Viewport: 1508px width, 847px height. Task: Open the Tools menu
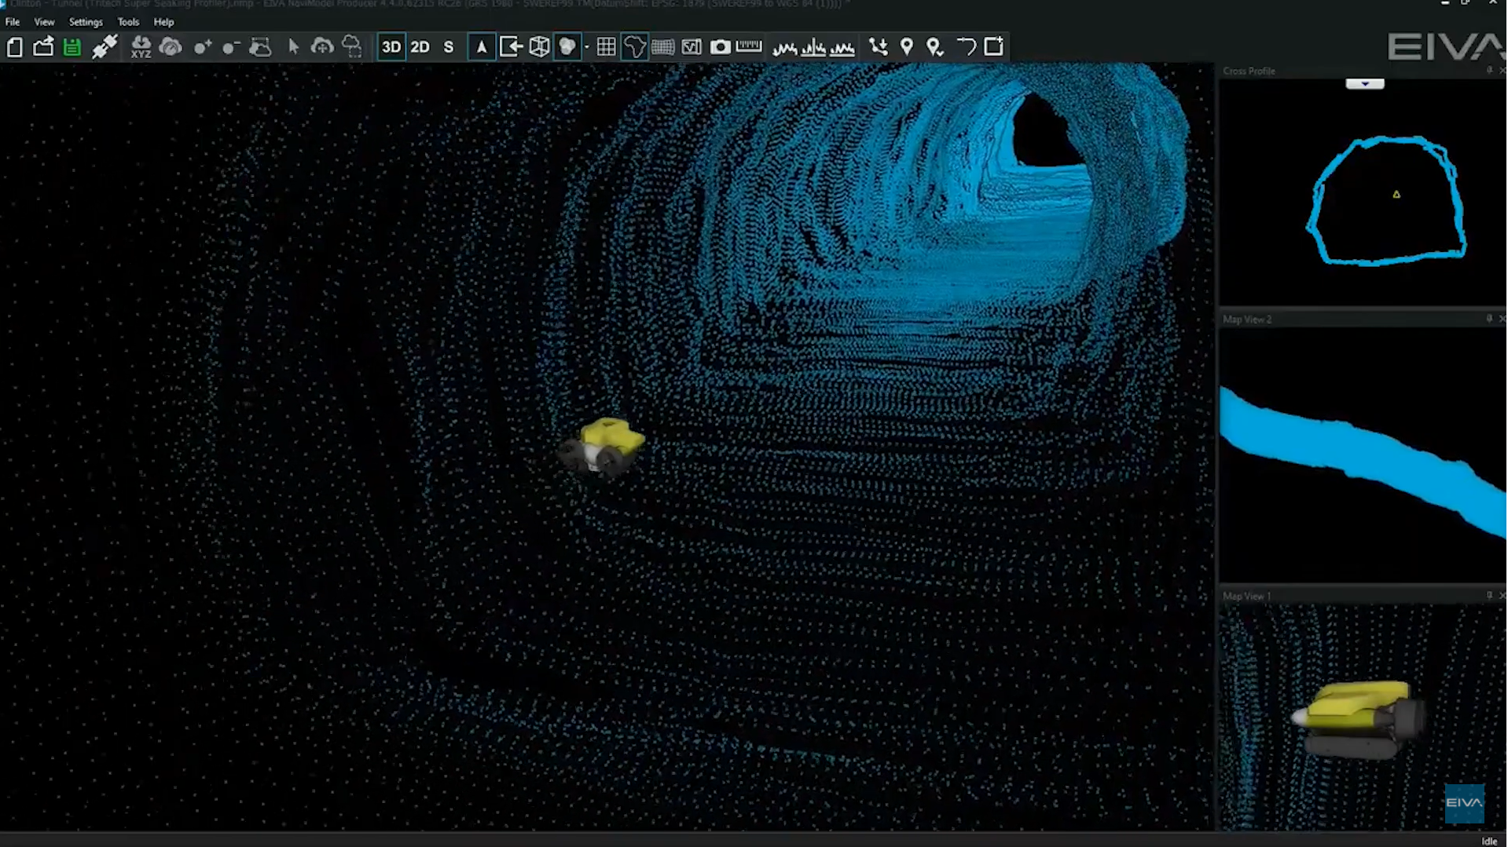click(x=128, y=22)
